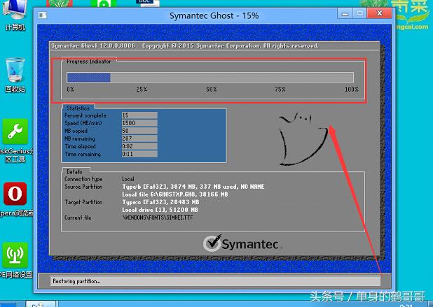Click the Percent complete label
433x307 pixels.
point(85,115)
